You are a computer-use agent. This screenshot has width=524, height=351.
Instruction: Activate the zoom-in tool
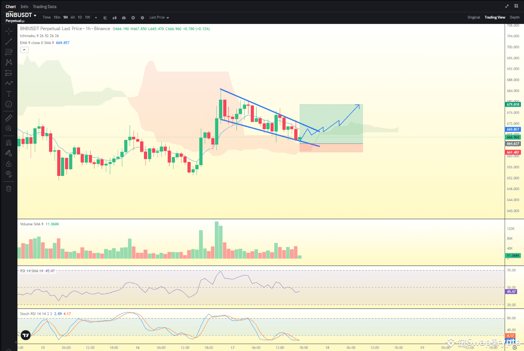(x=9, y=128)
